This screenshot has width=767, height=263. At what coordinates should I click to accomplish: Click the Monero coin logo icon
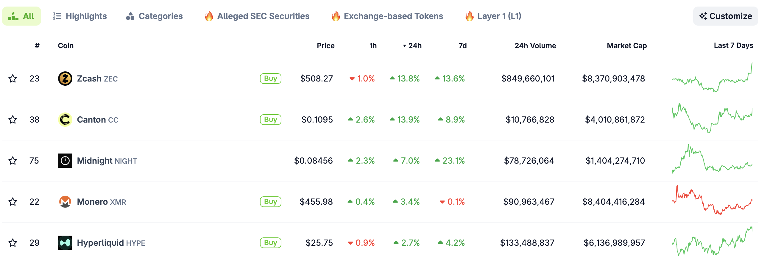[x=65, y=202]
